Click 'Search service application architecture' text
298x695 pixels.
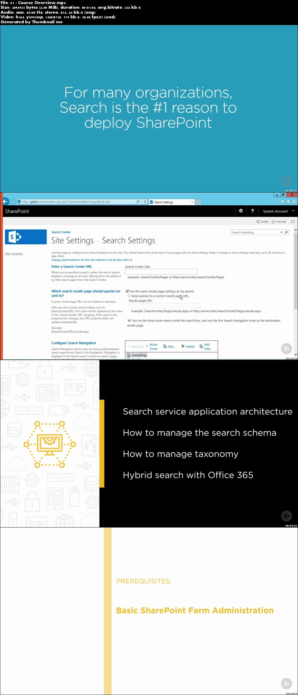coord(207,412)
